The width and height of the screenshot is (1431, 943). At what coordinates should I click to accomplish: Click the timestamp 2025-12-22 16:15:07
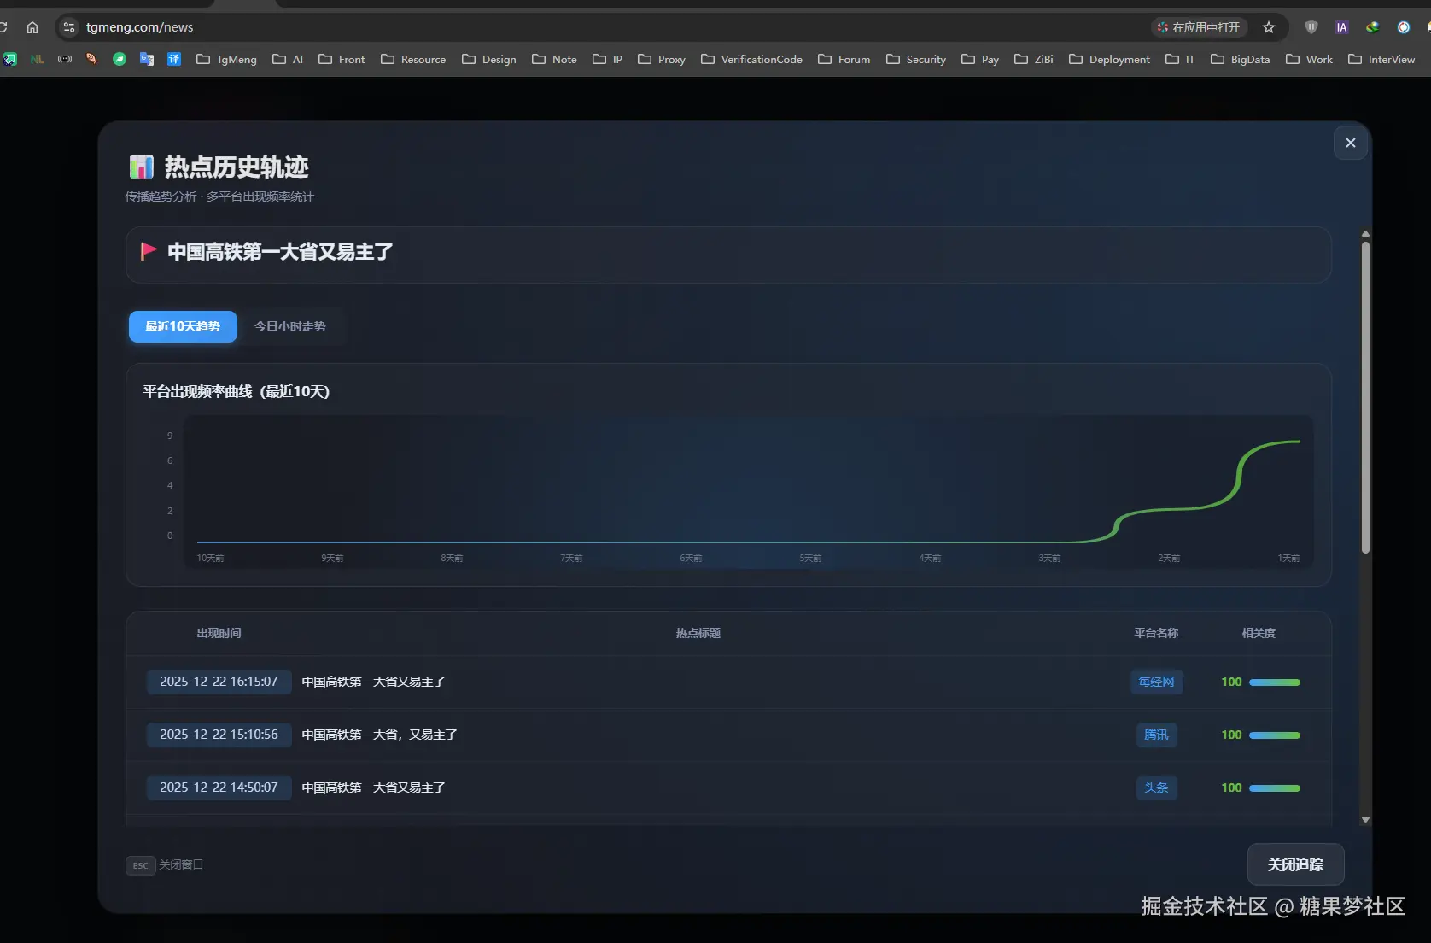point(219,682)
